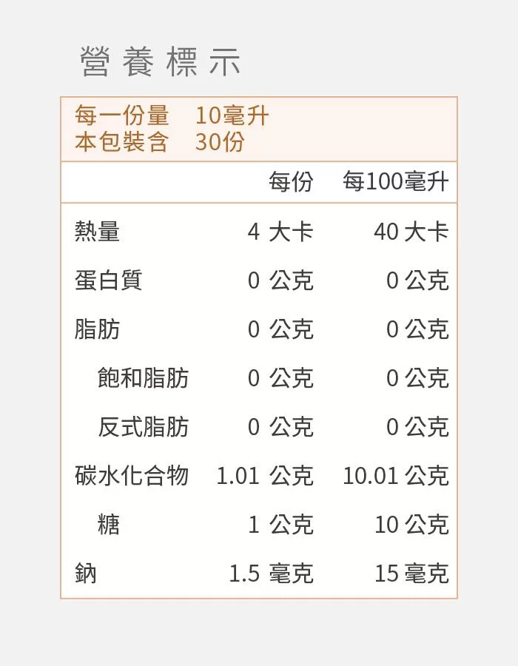Select the 飽和脂肪 sub-row label
Image resolution: width=518 pixels, height=666 pixels.
click(x=143, y=378)
